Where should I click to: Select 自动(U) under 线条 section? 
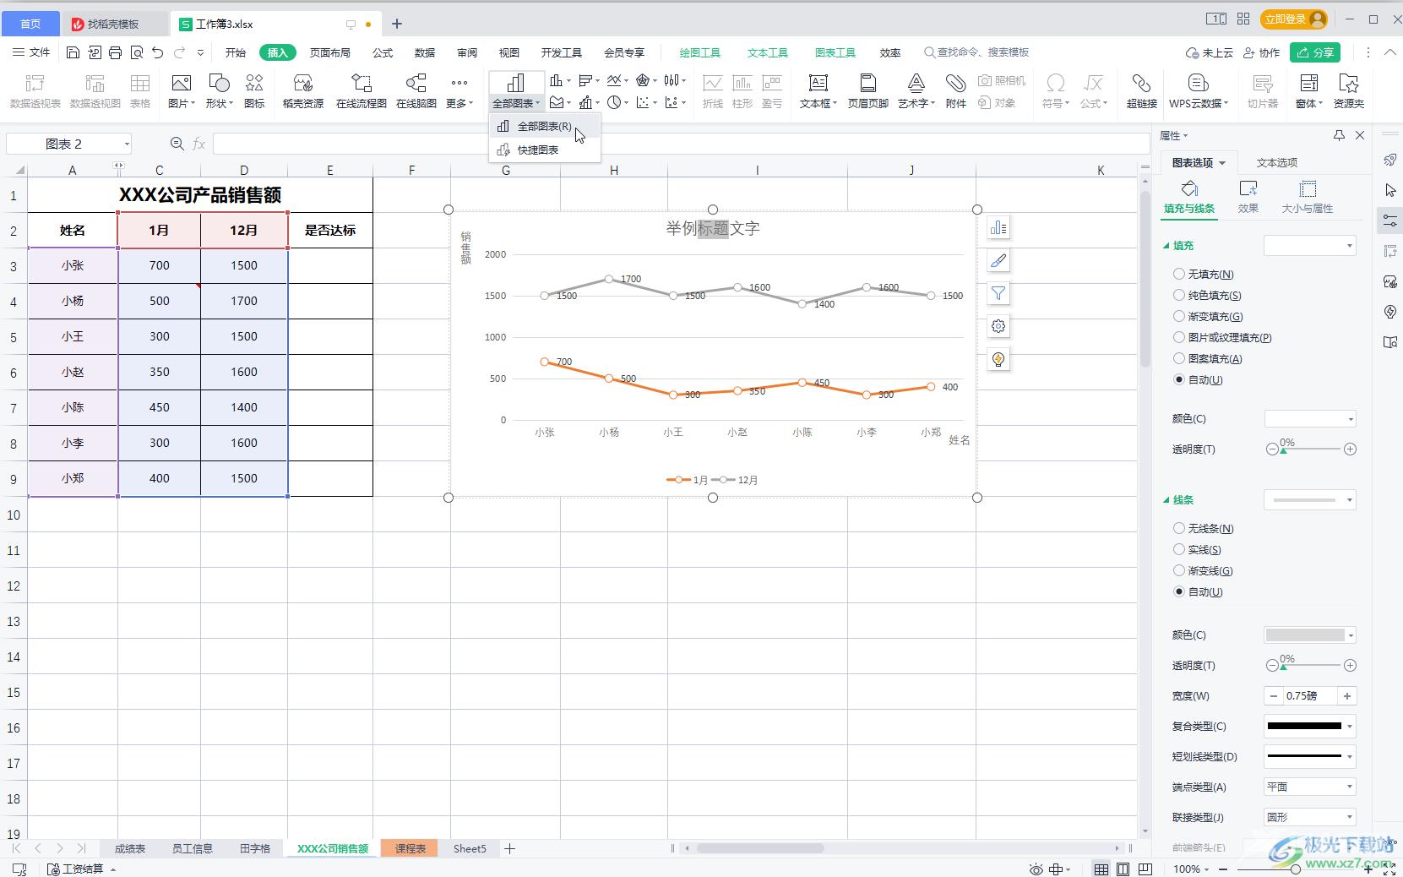[x=1198, y=592]
